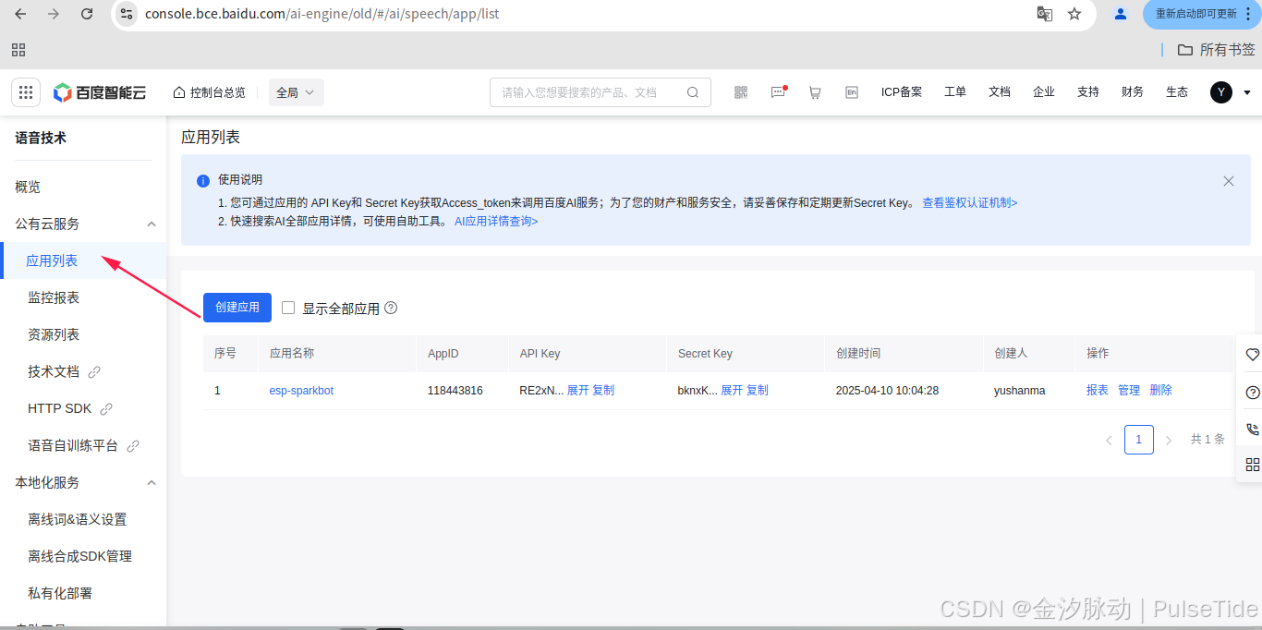1262x630 pixels.
Task: Collapse the 本地化服务 section
Action: [152, 482]
